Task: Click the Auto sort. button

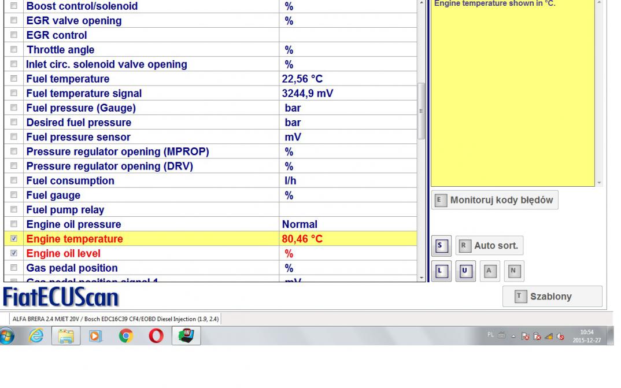Action: tap(490, 246)
